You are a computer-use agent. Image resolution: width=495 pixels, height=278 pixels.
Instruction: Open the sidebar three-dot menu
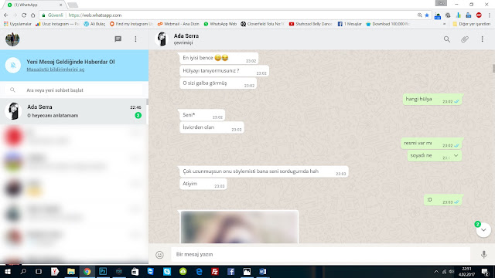tap(136, 39)
